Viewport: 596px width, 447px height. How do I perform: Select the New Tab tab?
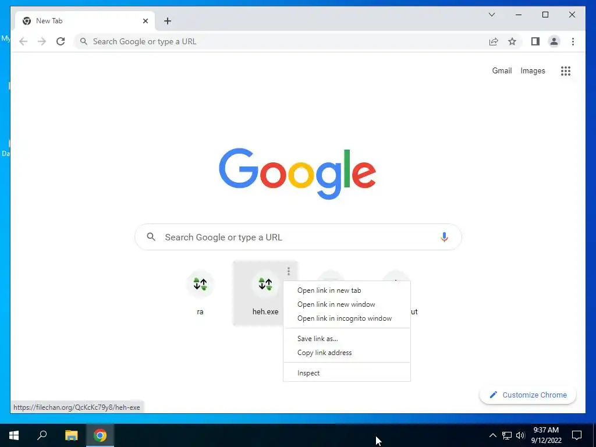85,21
